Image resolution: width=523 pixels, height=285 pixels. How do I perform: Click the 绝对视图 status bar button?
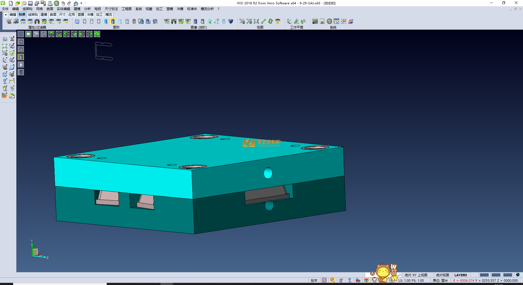tap(442, 275)
